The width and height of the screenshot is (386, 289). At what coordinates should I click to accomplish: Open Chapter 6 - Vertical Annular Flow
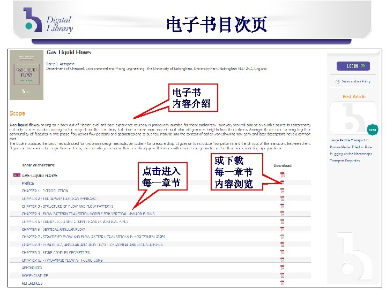coord(53,229)
